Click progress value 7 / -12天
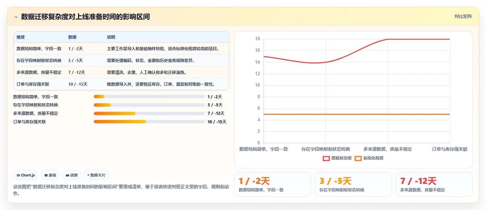This screenshot has height=210, width=486. 216,113
